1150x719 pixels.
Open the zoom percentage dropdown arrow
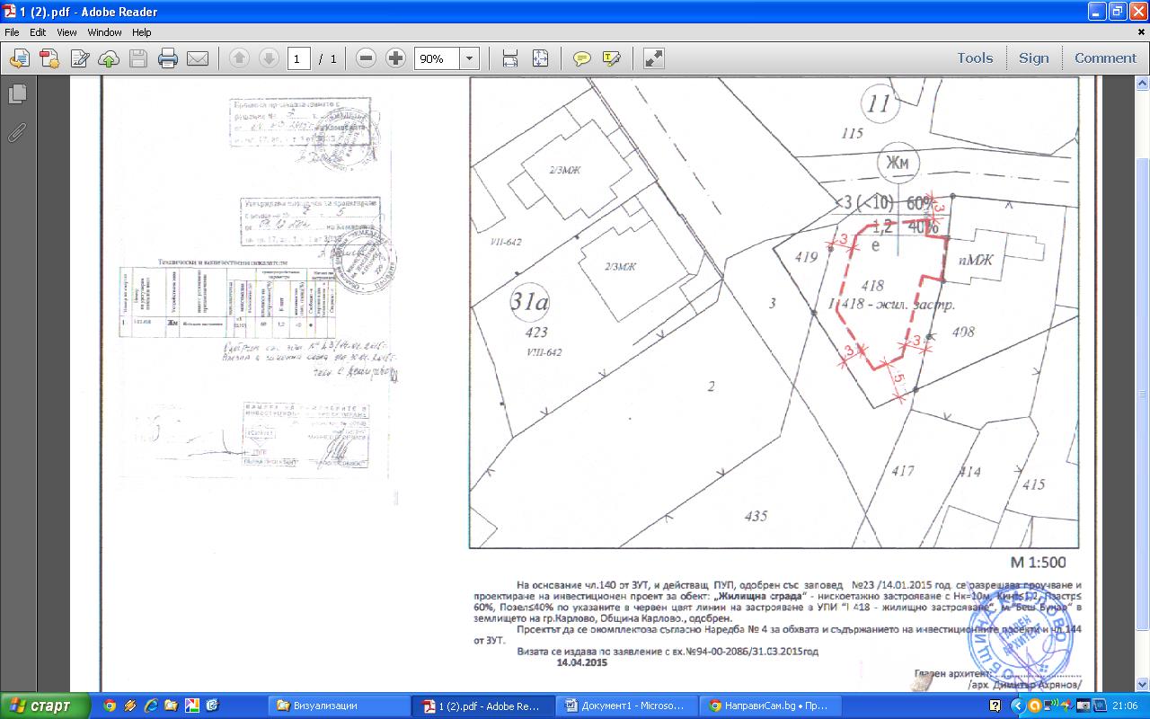(x=469, y=59)
